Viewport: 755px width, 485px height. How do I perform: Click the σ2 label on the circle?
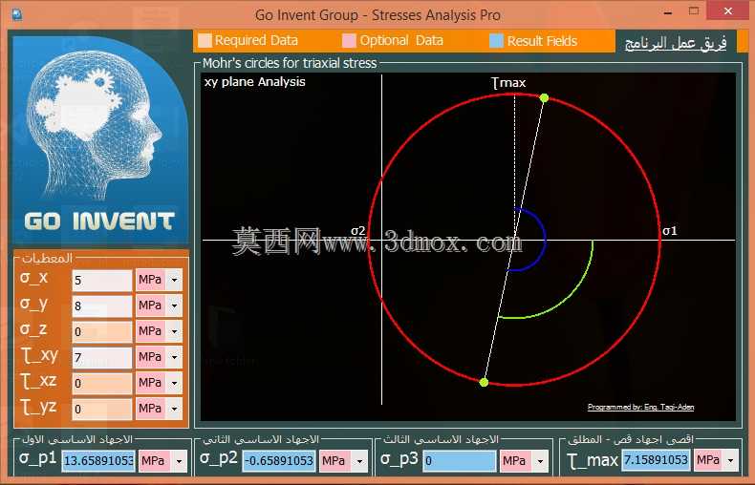pyautogui.click(x=357, y=231)
